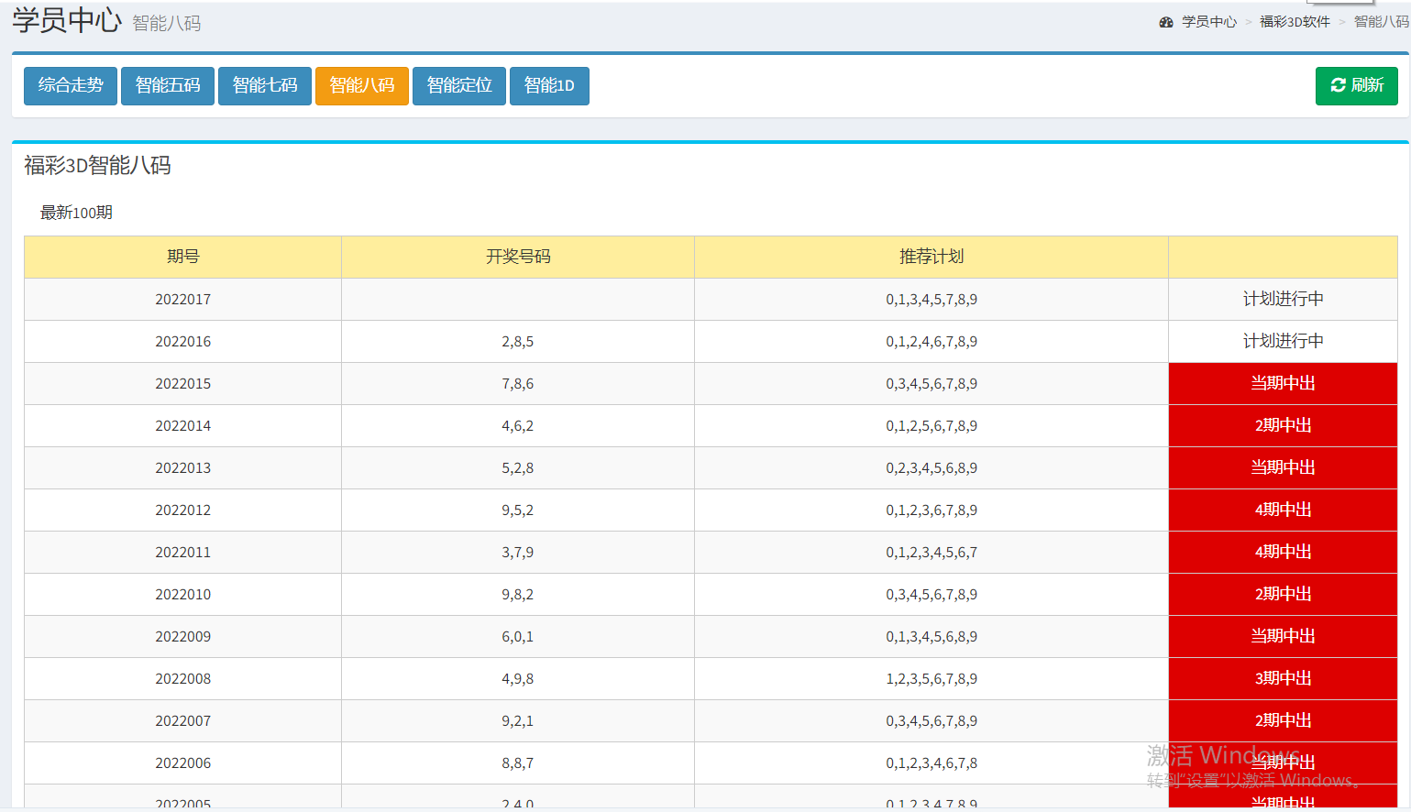1411x812 pixels.
Task: Click plan 0,1,2,3,4,5,6,7 for 2022011
Action: 931,553
